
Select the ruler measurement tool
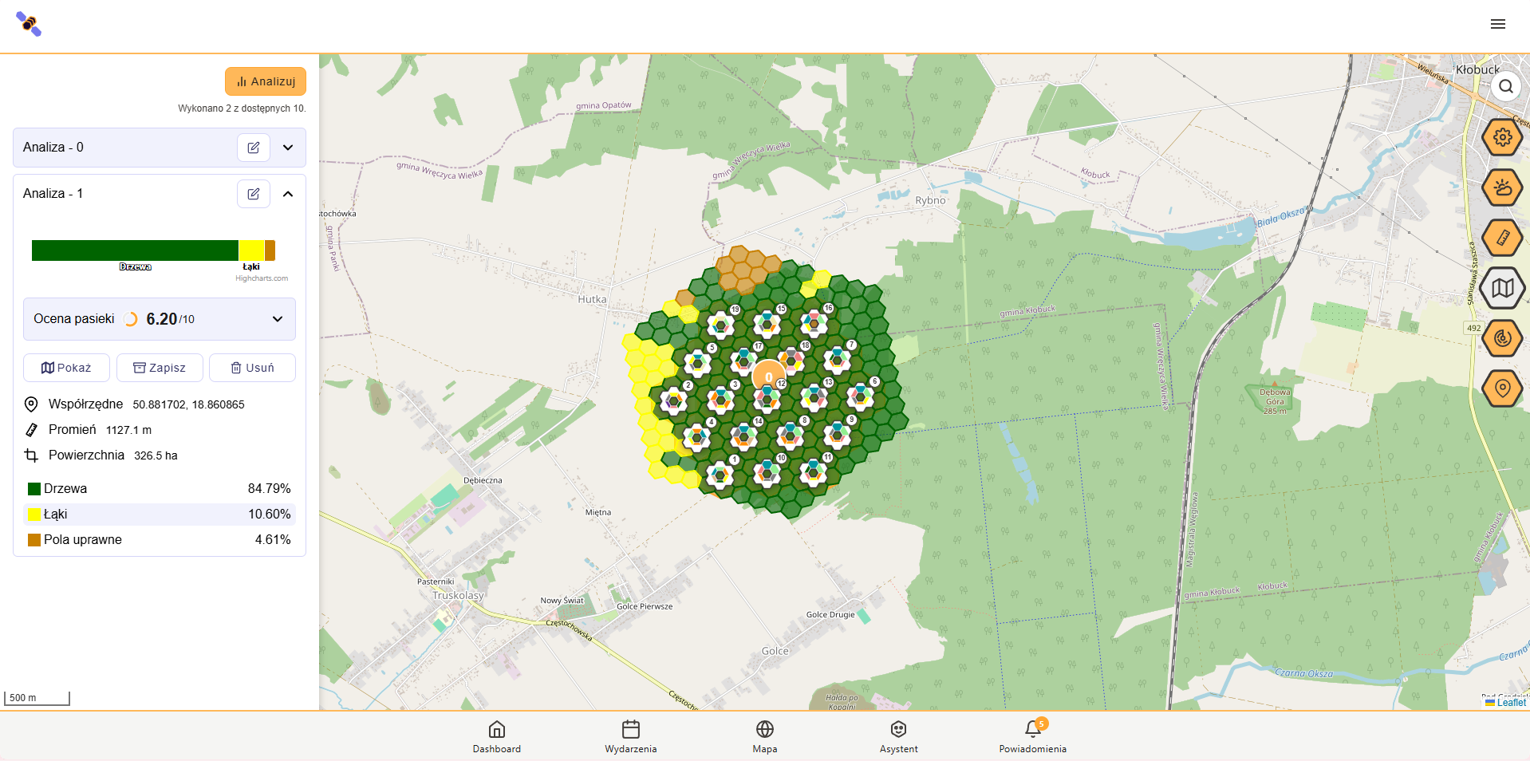coord(1503,238)
